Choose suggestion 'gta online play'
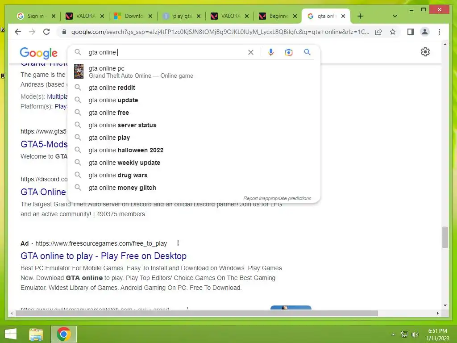Viewport: 457px width, 343px height. [x=194, y=138]
